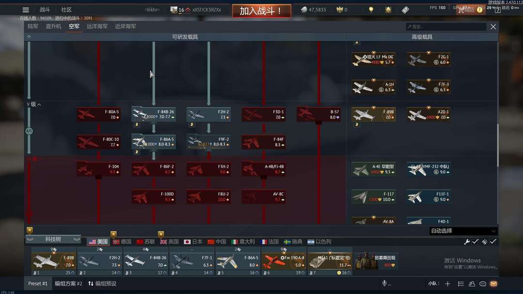Image resolution: width=523 pixels, height=294 pixels.
Task: Select the F7F-3 premium card
Action: pos(429,87)
